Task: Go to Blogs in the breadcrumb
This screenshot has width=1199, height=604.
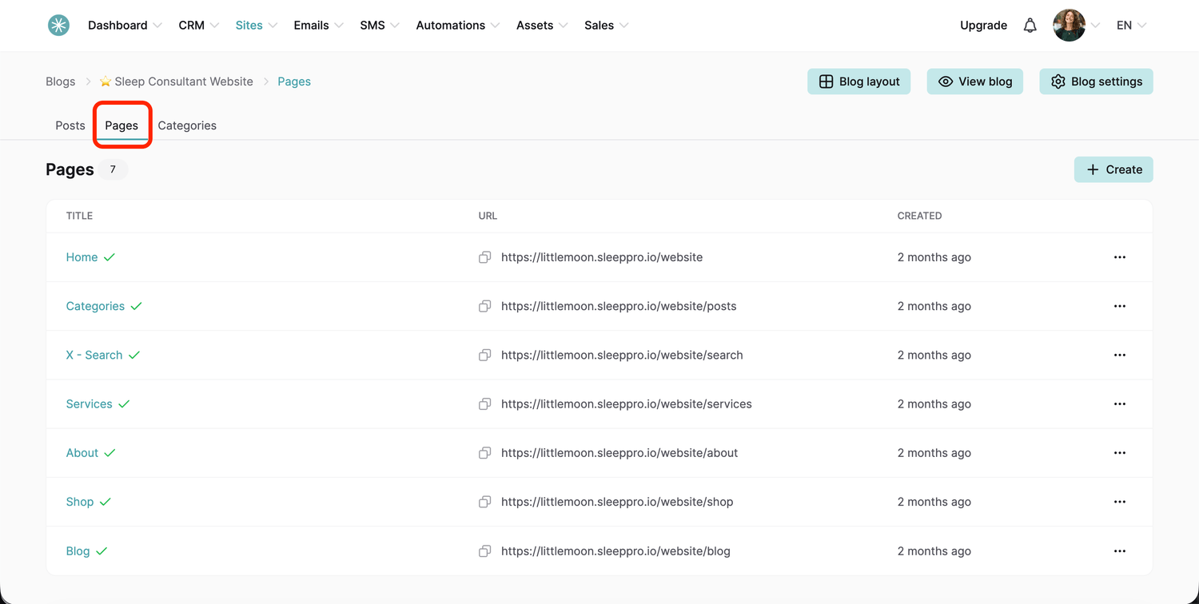Action: tap(61, 81)
